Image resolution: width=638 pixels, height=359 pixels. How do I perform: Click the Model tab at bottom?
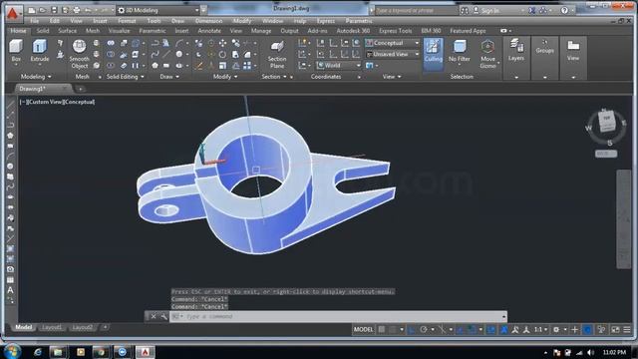(x=23, y=327)
